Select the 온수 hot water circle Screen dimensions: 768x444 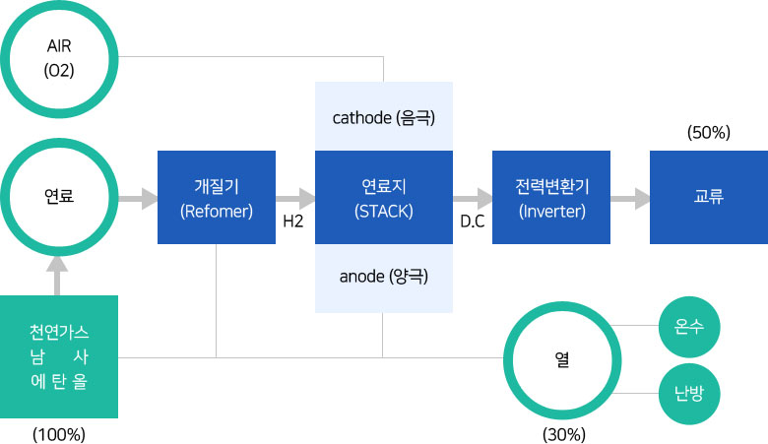(689, 326)
